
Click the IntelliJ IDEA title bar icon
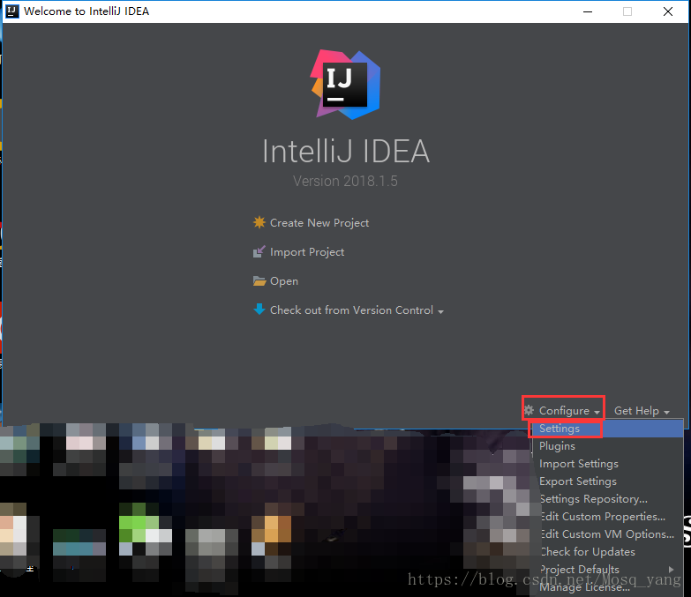[11, 11]
